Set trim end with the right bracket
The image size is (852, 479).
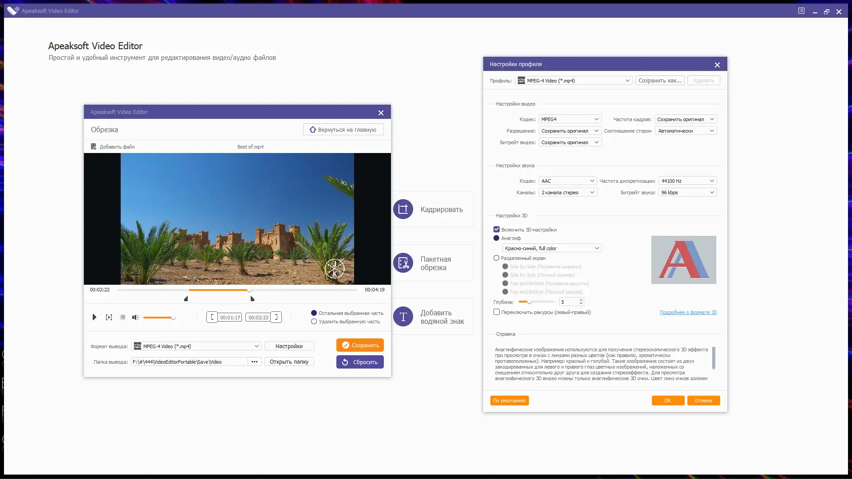click(x=276, y=317)
